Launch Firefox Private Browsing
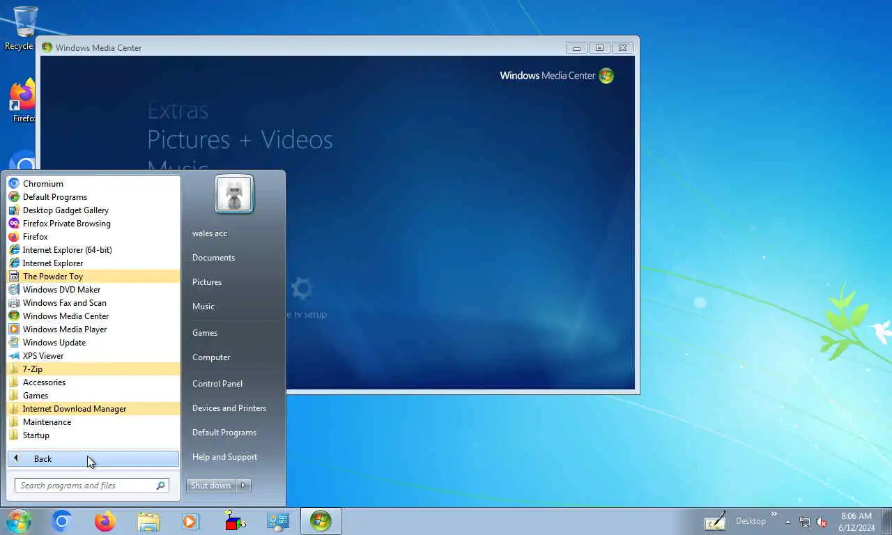This screenshot has height=535, width=892. [x=93, y=224]
